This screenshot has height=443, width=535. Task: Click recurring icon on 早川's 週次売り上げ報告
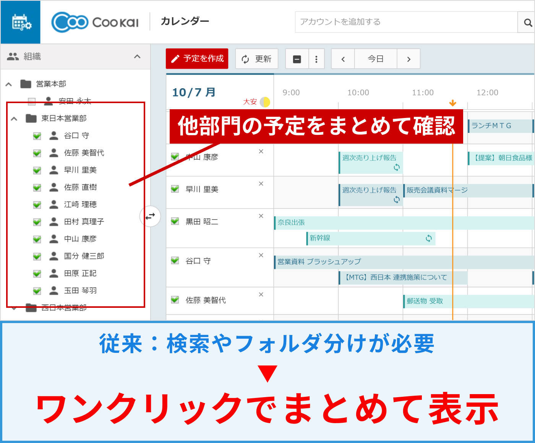tap(397, 200)
